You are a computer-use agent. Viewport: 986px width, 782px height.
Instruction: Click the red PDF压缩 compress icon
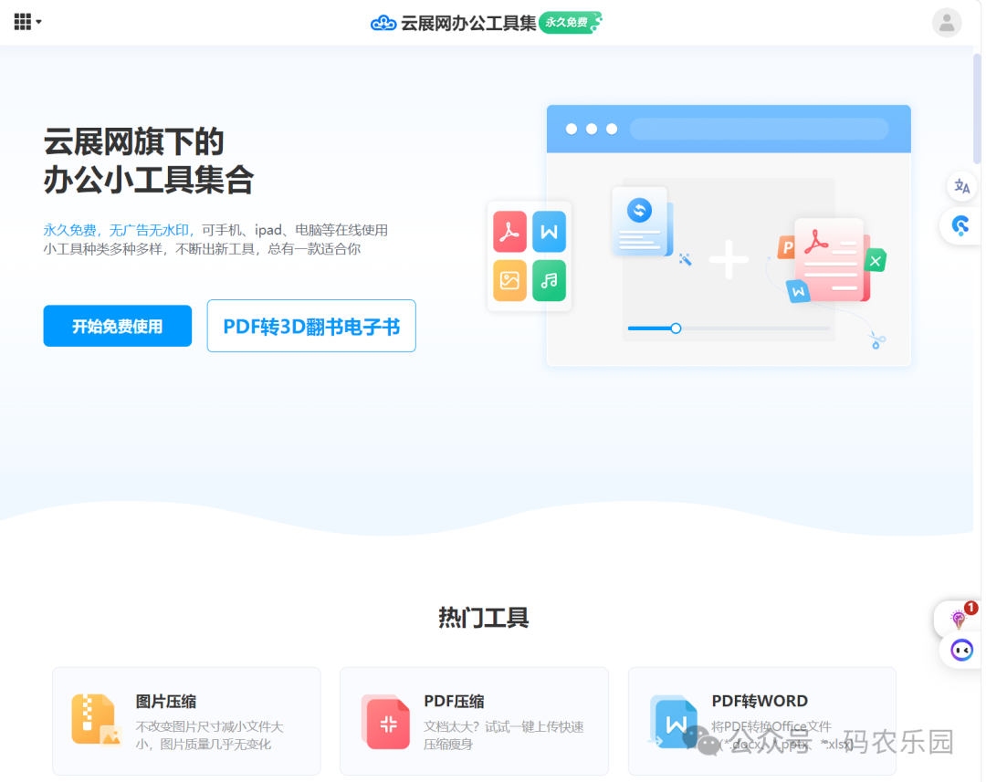click(385, 723)
